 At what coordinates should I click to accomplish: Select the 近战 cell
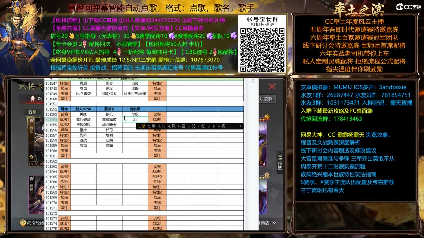(x=83, y=140)
